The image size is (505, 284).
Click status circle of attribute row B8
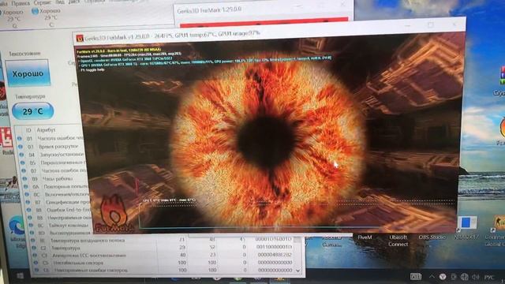(28, 210)
